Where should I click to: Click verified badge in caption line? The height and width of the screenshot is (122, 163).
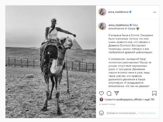tap(131, 25)
